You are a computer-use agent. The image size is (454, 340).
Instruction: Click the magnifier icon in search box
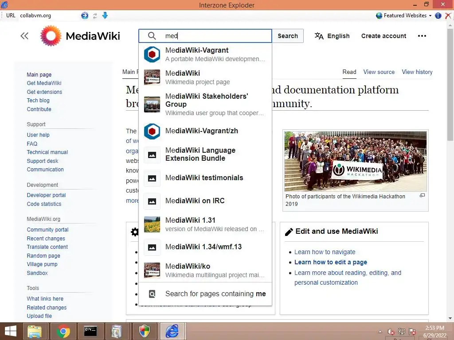[152, 36]
